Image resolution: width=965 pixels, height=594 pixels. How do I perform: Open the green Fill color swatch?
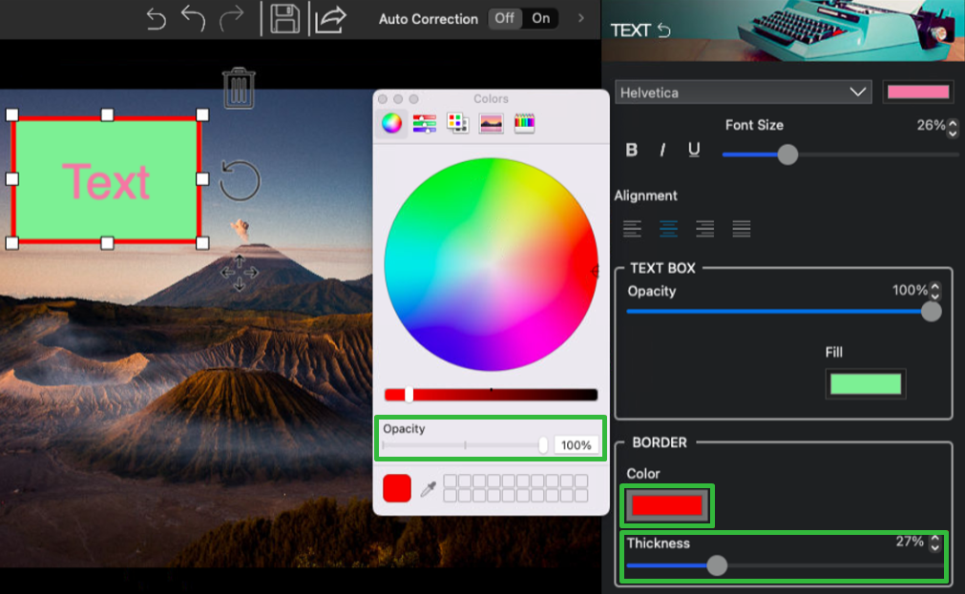866,383
